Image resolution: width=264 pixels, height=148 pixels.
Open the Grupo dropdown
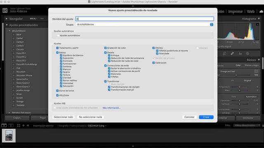(145, 25)
